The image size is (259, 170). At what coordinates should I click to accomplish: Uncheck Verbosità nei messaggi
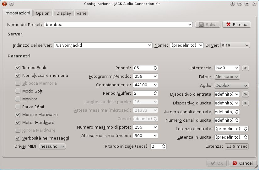(18, 138)
